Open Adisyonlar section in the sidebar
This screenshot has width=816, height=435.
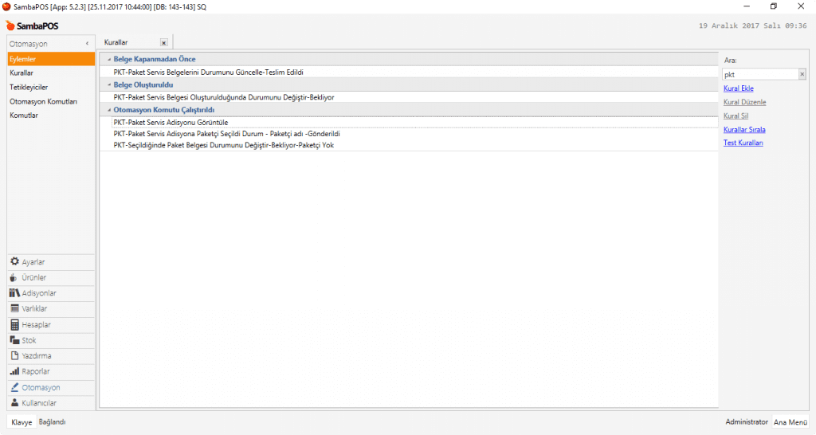coord(38,293)
